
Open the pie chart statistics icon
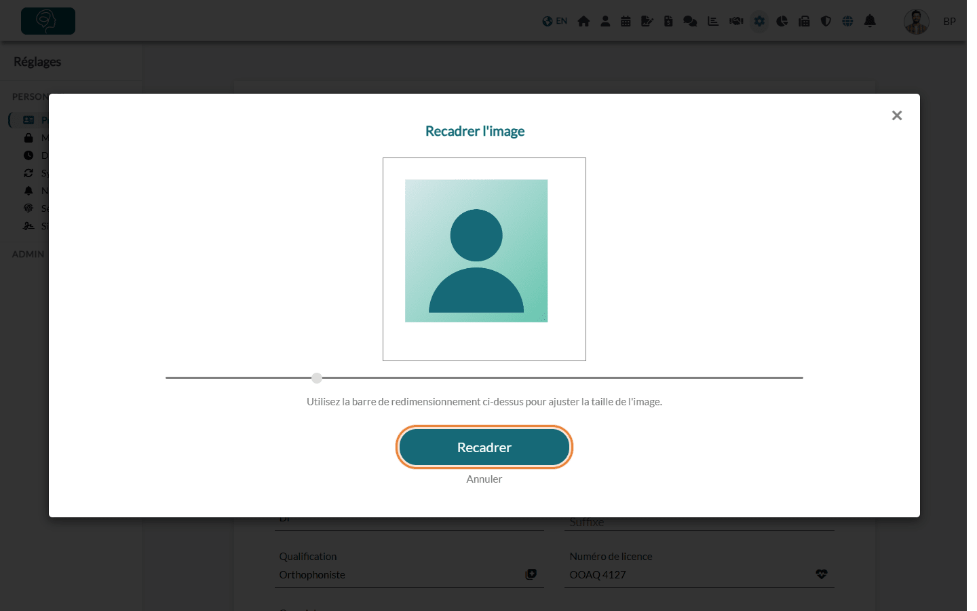point(782,21)
